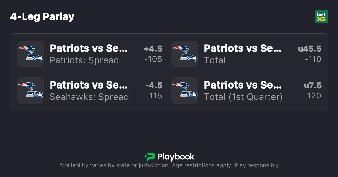Click team logos icon for 1st Quarter Total leg
The height and width of the screenshot is (177, 338).
(x=185, y=91)
